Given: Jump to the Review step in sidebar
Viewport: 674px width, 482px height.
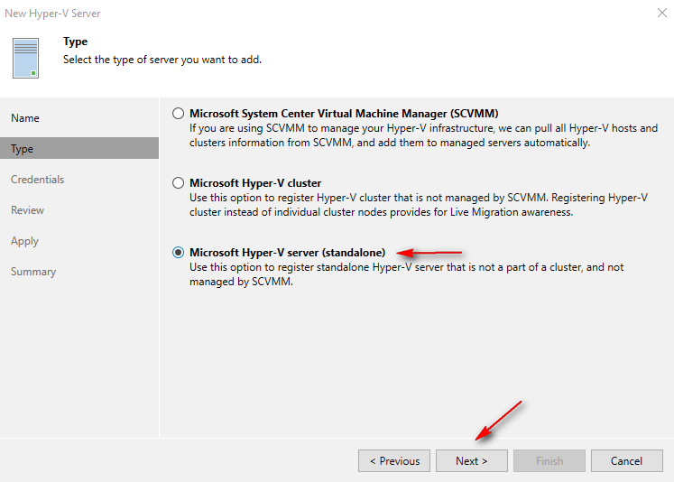Looking at the screenshot, I should [27, 210].
